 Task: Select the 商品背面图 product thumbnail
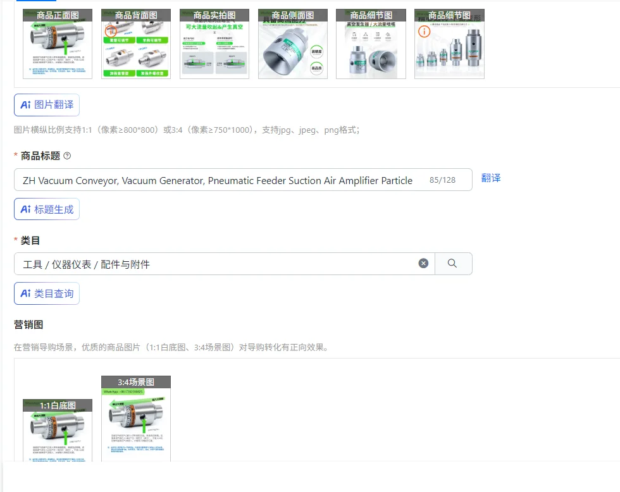pyautogui.click(x=135, y=43)
